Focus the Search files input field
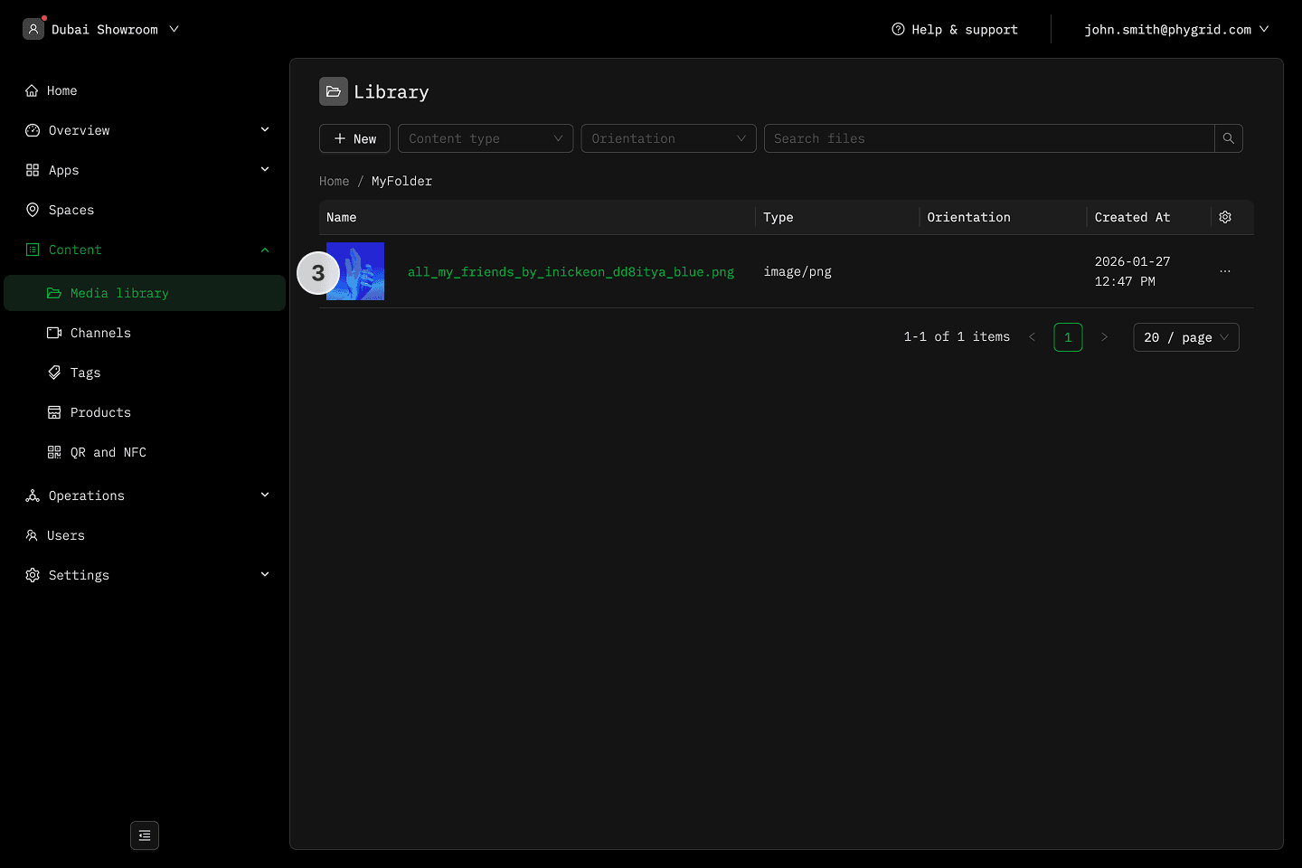1302x868 pixels. pyautogui.click(x=988, y=138)
